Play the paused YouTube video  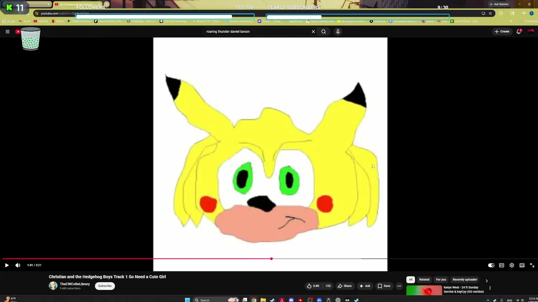(x=7, y=265)
